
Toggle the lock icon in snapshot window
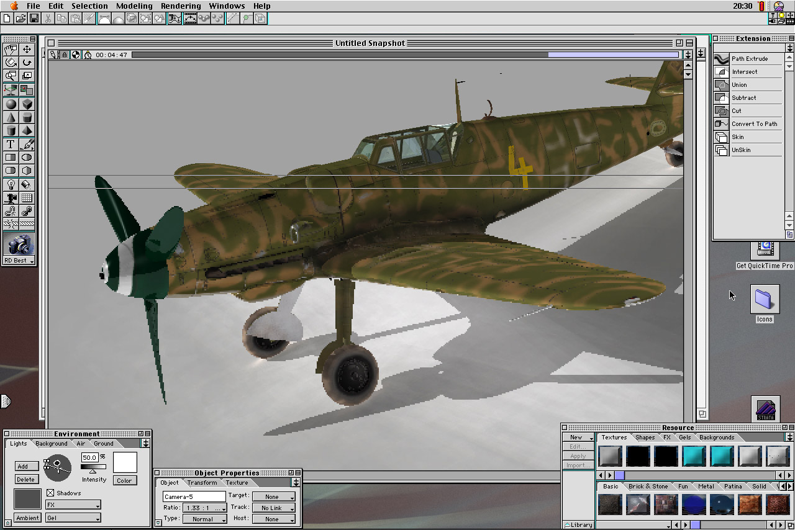tap(65, 55)
